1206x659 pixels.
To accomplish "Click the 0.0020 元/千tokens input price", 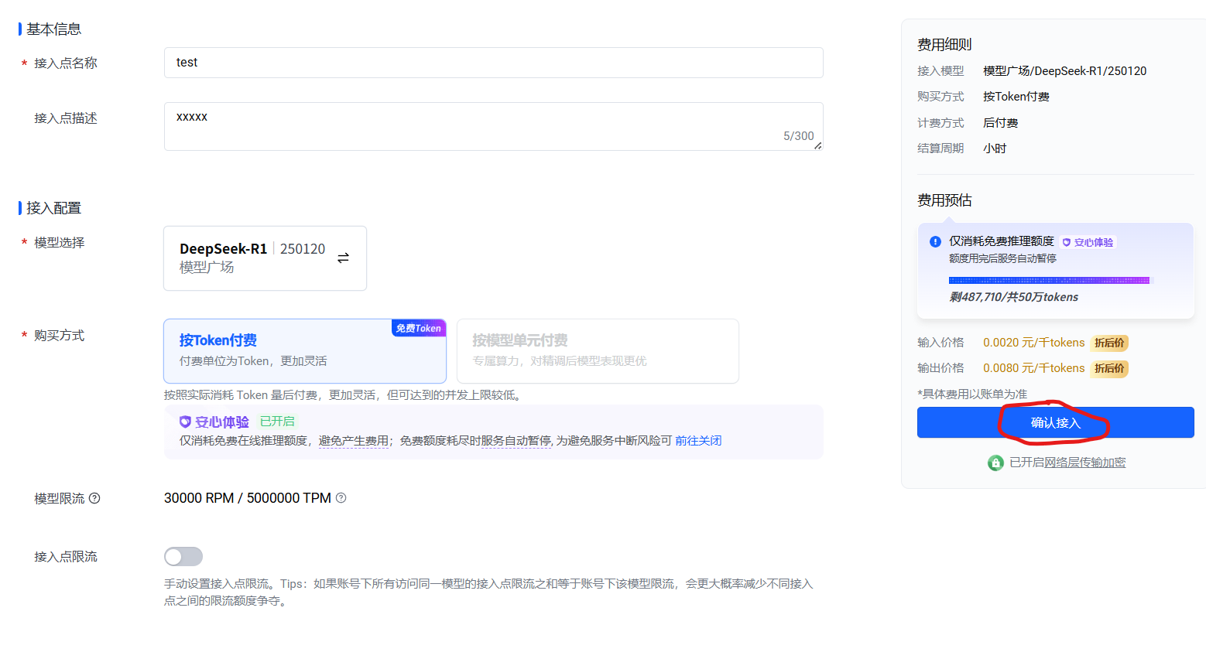I will (x=1033, y=343).
